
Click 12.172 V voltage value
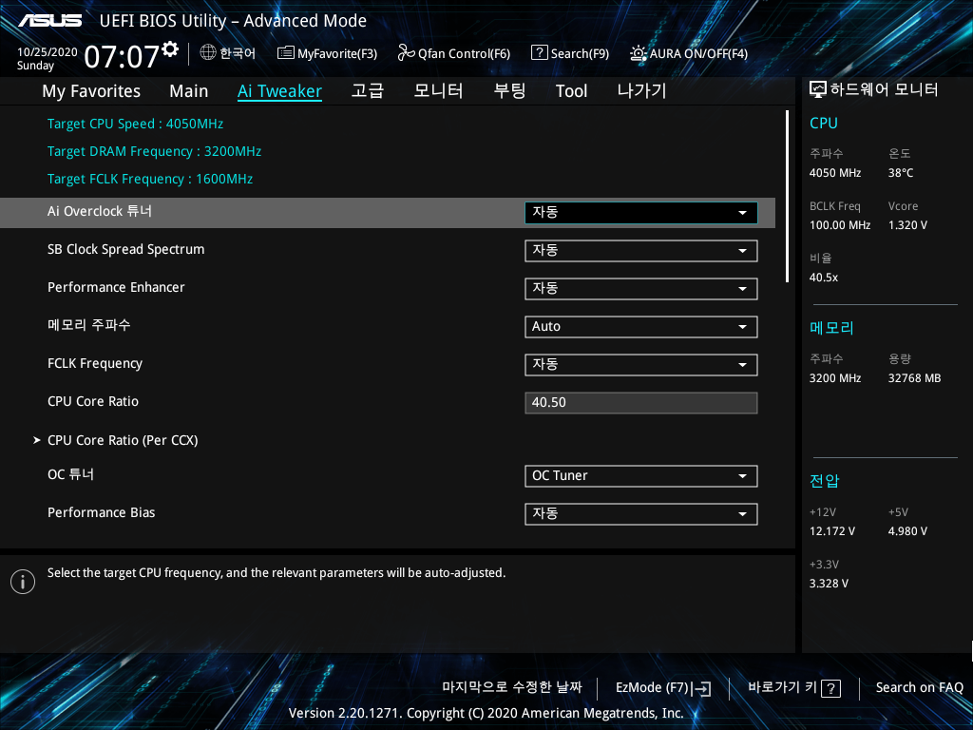click(x=832, y=531)
